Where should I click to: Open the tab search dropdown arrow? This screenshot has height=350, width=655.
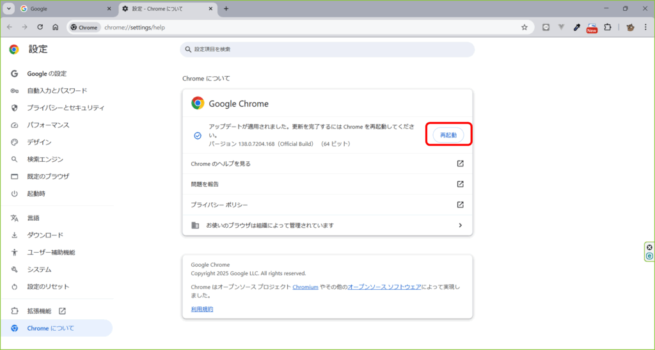(9, 9)
